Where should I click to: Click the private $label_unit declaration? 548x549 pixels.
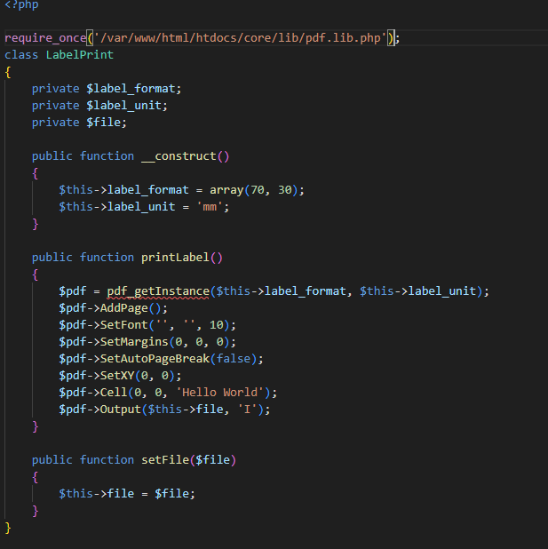(x=99, y=106)
